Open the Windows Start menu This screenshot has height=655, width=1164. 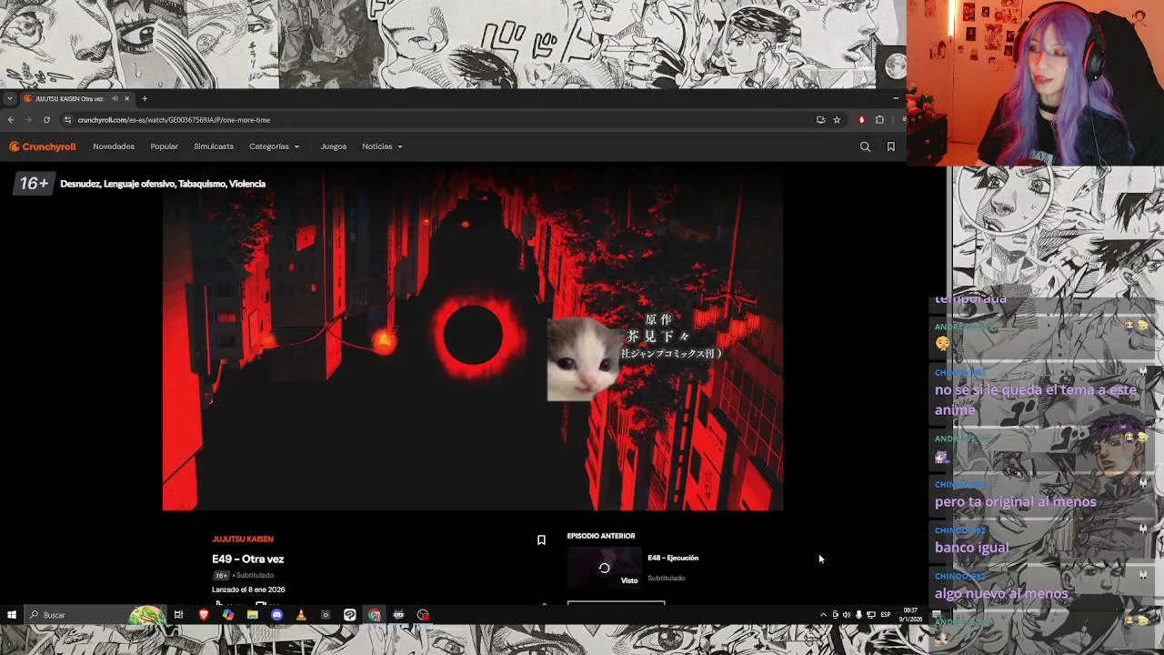tap(12, 615)
